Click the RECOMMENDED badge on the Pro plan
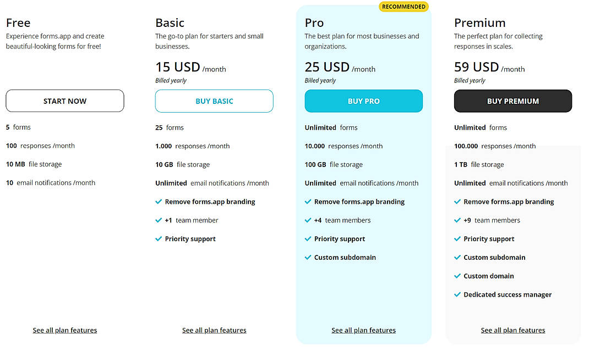The image size is (589, 356). tap(403, 7)
